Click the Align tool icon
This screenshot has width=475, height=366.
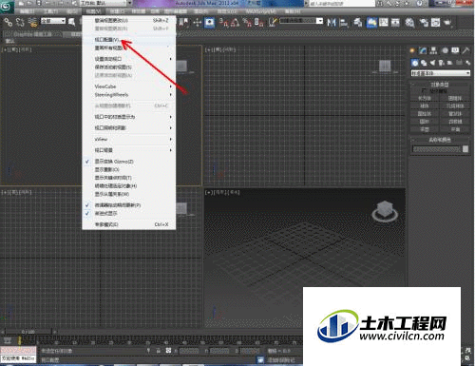(344, 23)
